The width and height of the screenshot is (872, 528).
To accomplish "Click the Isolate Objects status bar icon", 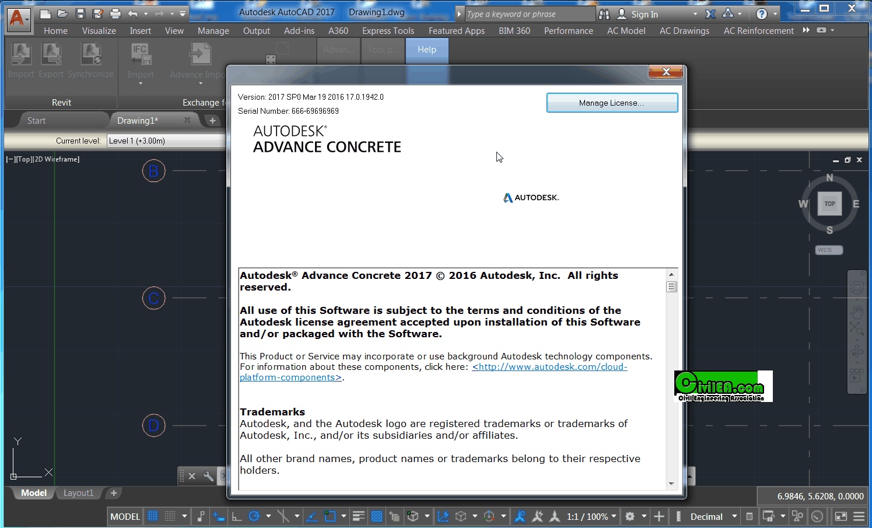I will tap(797, 516).
